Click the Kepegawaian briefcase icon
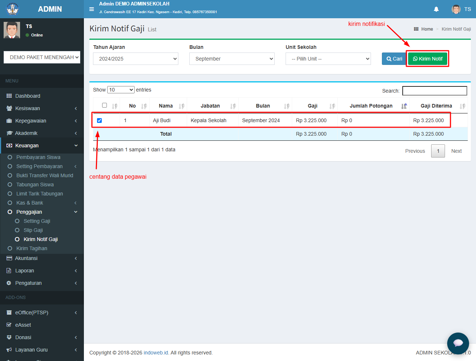Screen dimensions: 476x361 (9, 121)
